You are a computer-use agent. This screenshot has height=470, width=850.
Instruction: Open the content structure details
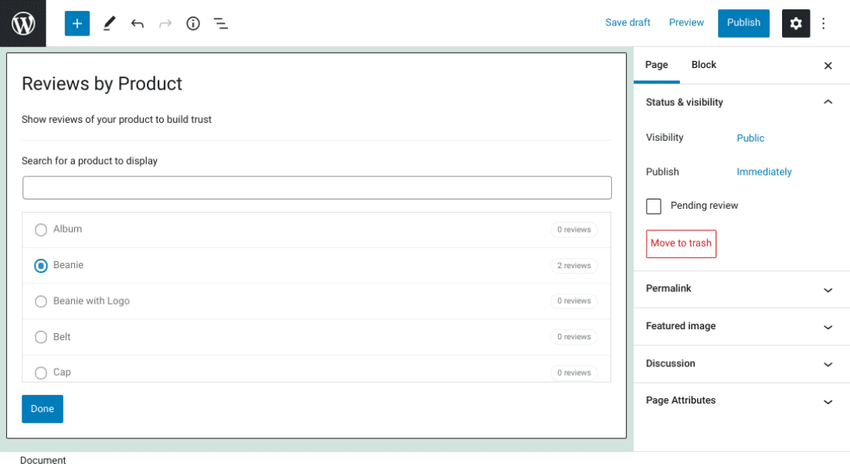(192, 23)
